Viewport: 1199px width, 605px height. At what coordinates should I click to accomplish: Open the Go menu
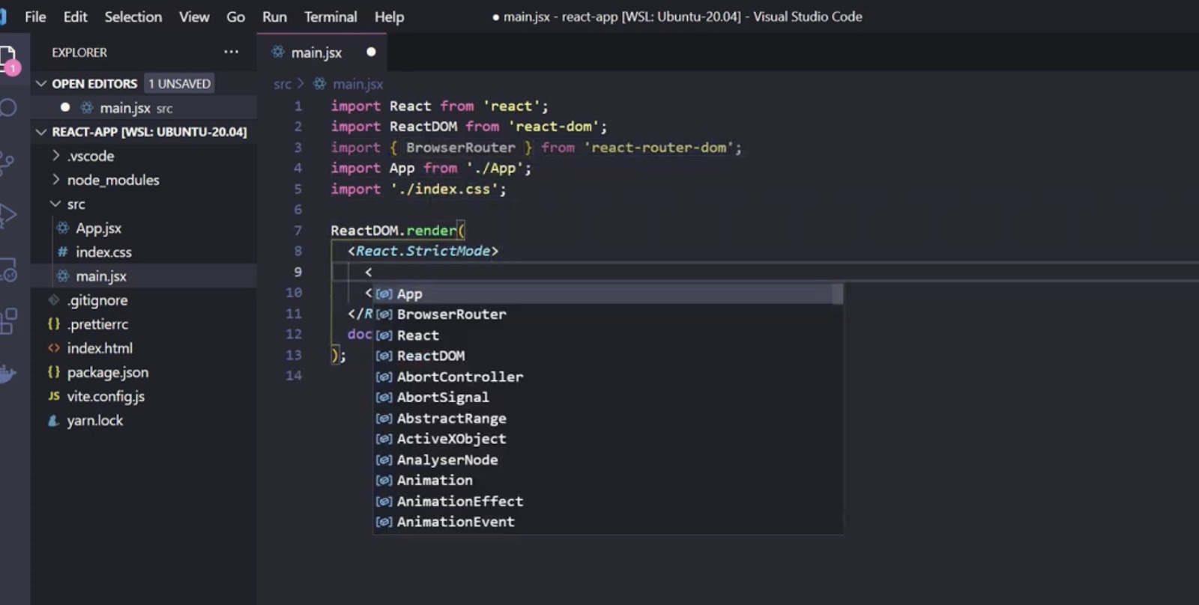coord(235,16)
